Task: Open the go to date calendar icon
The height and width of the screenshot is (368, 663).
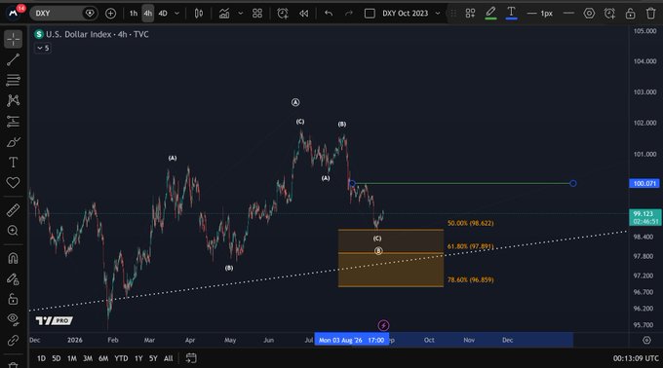Action: (x=191, y=358)
